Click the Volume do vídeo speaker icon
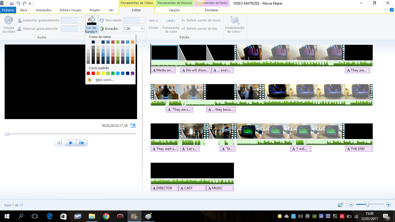Viewport: 395px width, 222px height. pyautogui.click(x=9, y=21)
